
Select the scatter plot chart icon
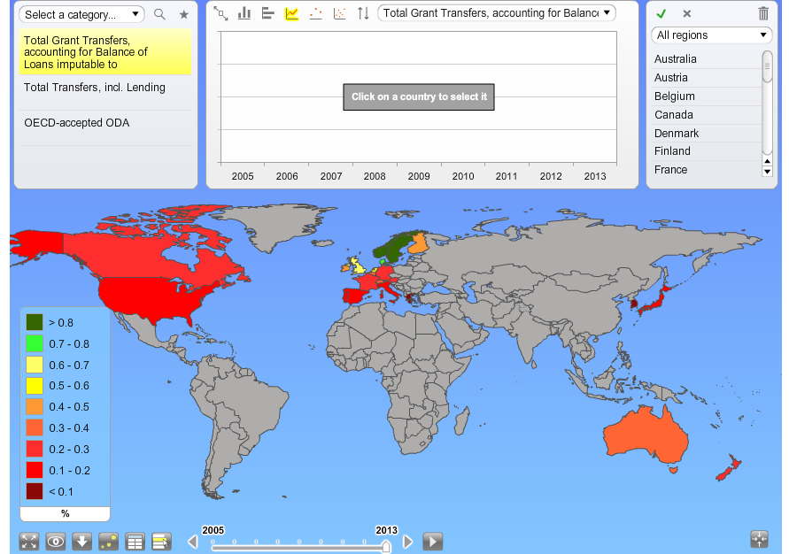pyautogui.click(x=340, y=13)
